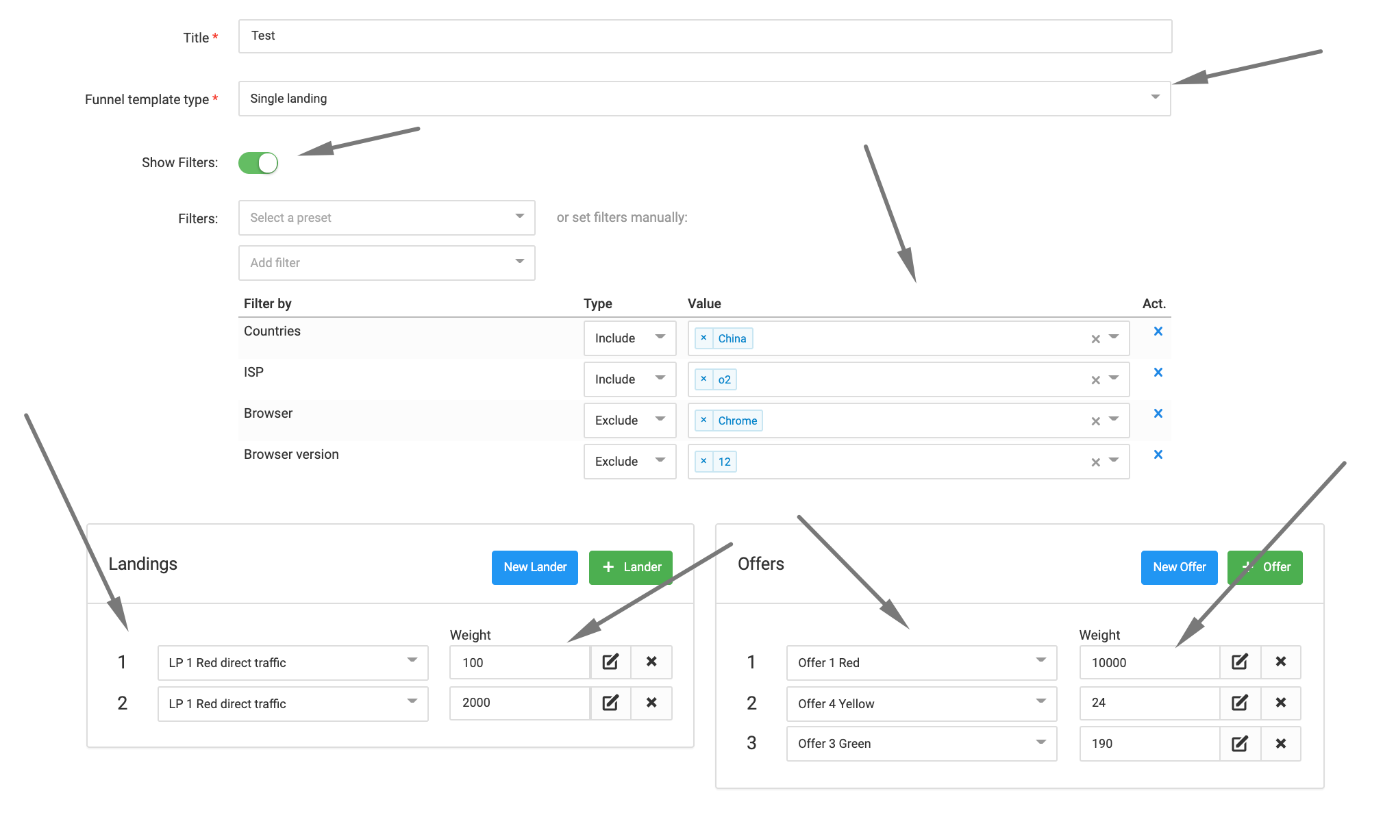Remove the 12 tag from Browser version filter
Viewport: 1396px width, 815px height.
coord(705,461)
